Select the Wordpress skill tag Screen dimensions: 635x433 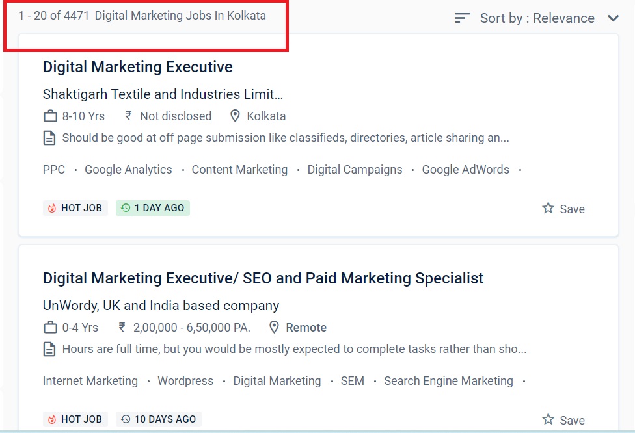pyautogui.click(x=185, y=381)
